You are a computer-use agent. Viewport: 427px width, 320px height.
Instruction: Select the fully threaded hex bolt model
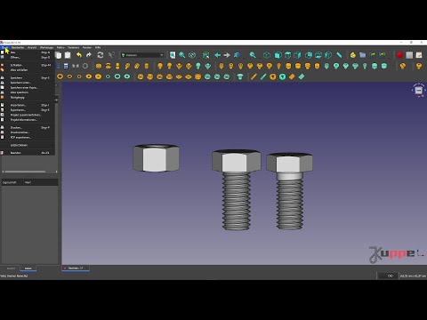pos(237,189)
